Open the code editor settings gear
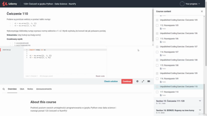This screenshot has width=207, height=116. point(137,81)
